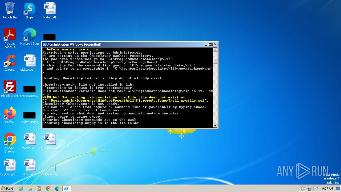
Task: Open the network status tray icon
Action: (309, 189)
